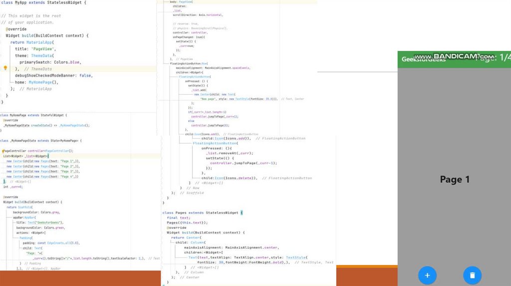Click the yellow lightbulb quick-fix icon
Viewport: 511px width, 286px height.
click(5, 68)
